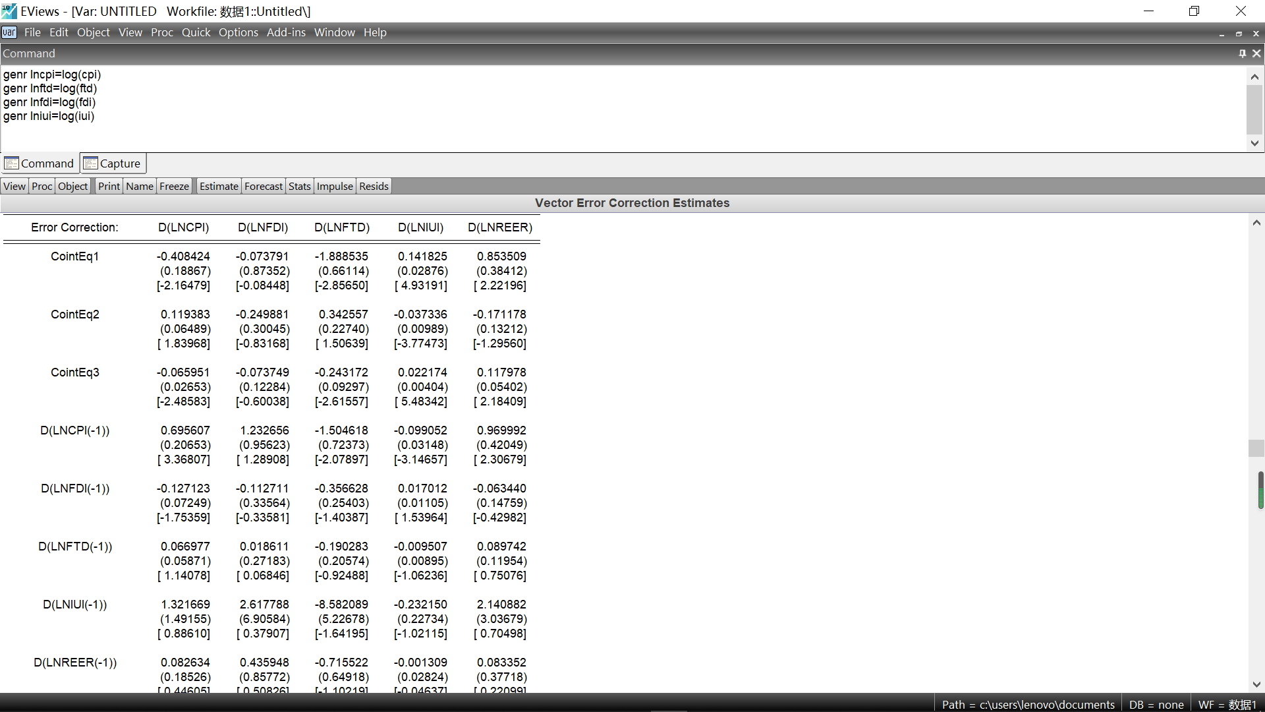
Task: Click the Var object icon in the menu bar
Action: 9,32
